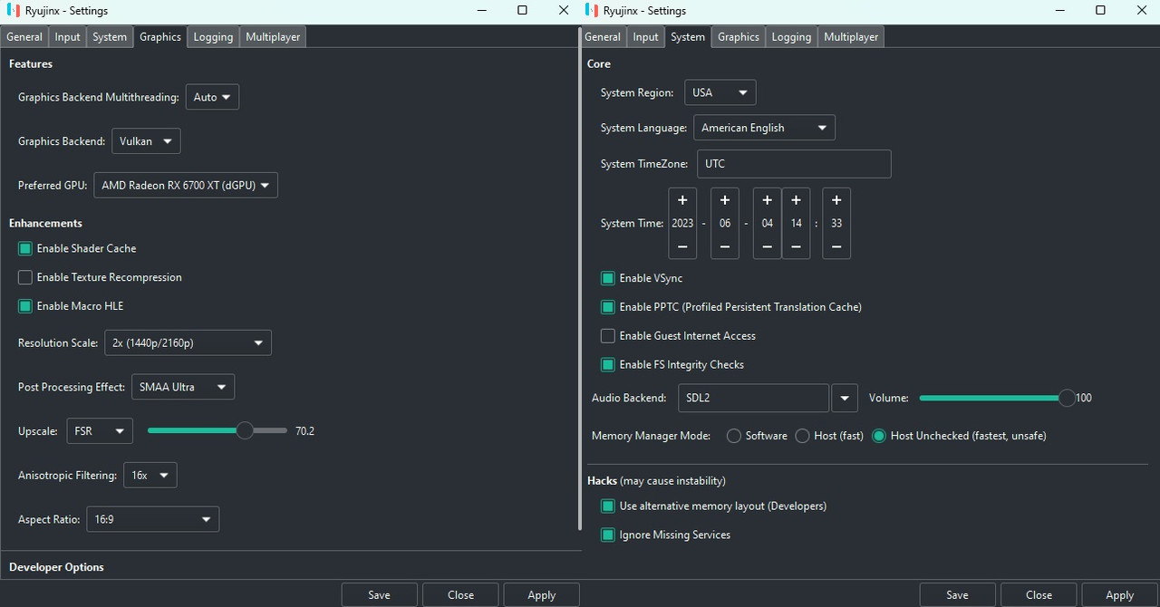Decrease the system time month 06 with minus
The image size is (1160, 607).
coord(725,246)
